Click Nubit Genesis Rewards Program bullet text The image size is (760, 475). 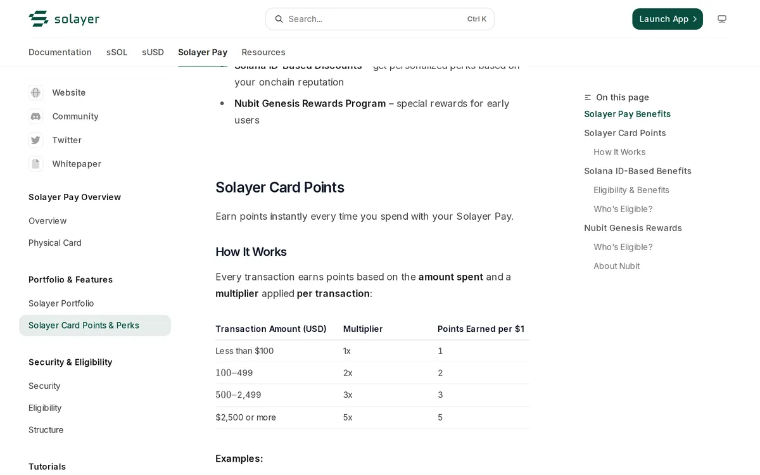(x=310, y=103)
